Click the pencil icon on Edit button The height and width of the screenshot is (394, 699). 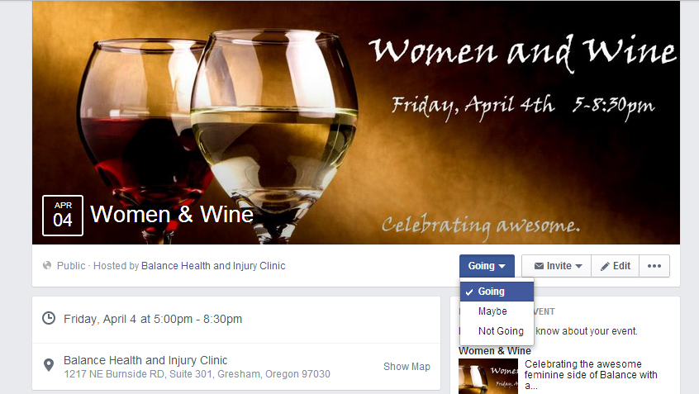pyautogui.click(x=605, y=267)
